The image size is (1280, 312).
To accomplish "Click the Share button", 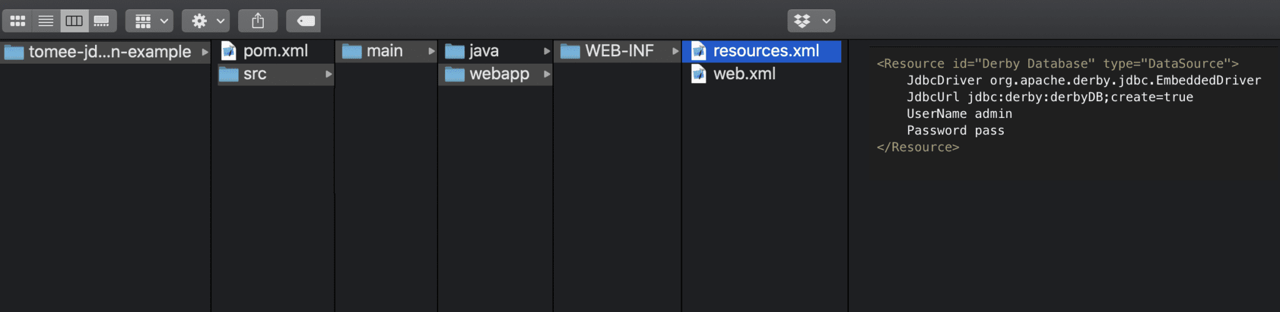I will coord(257,21).
